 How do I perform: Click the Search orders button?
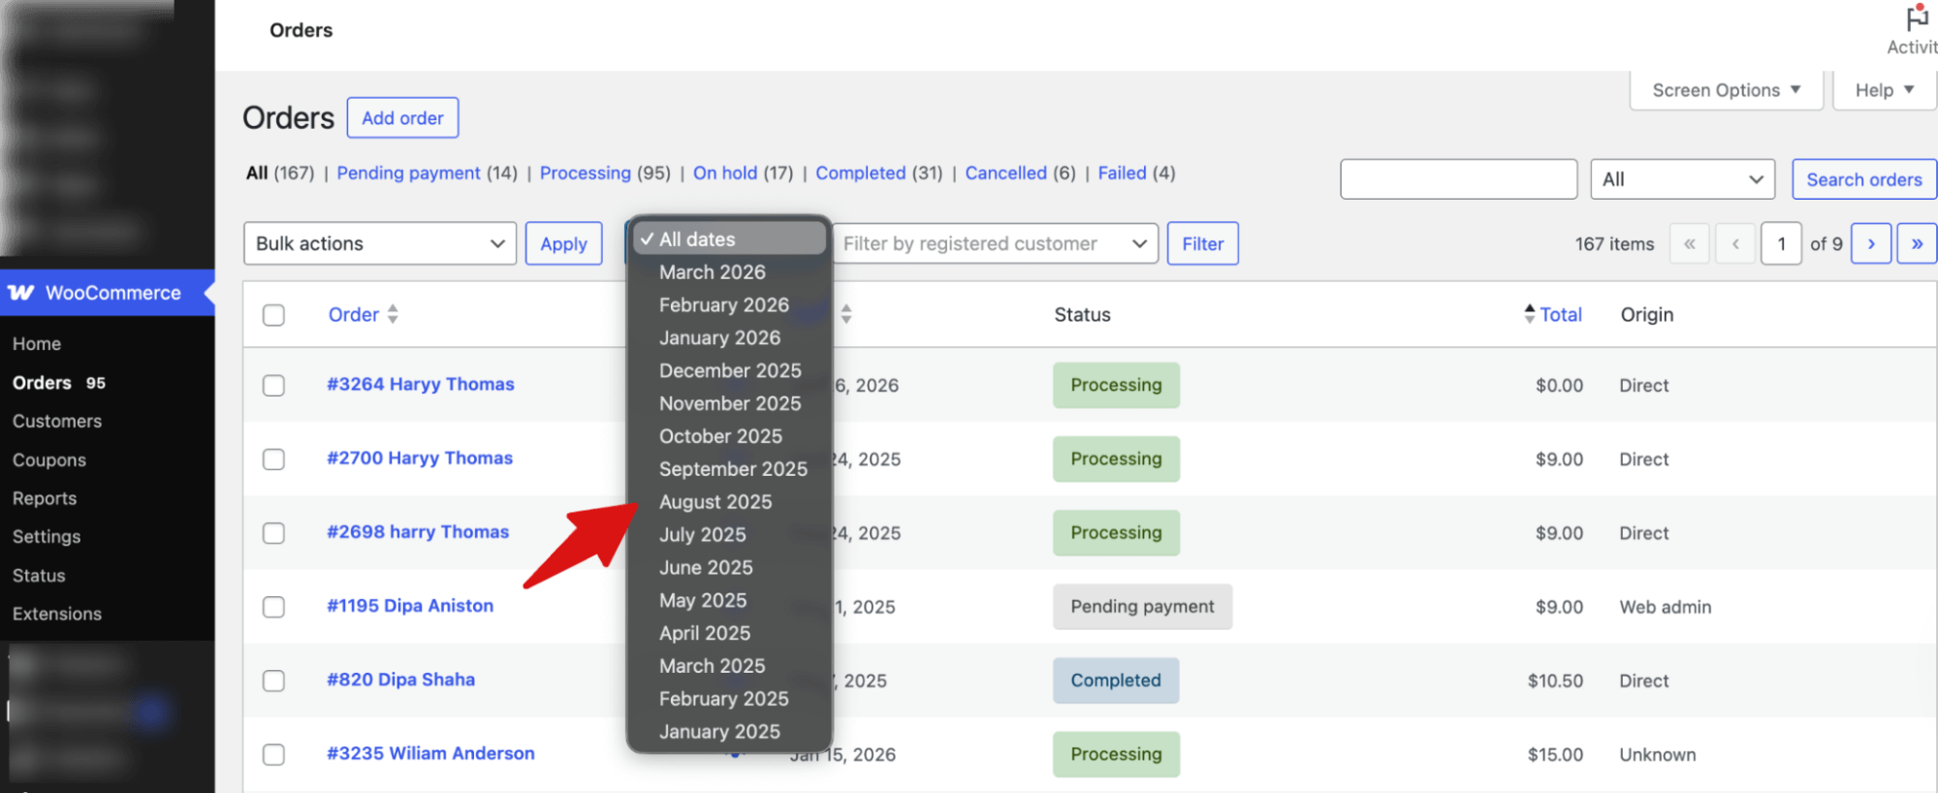coord(1863,179)
